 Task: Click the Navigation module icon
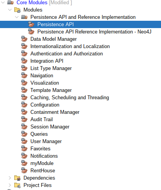pos(24,75)
